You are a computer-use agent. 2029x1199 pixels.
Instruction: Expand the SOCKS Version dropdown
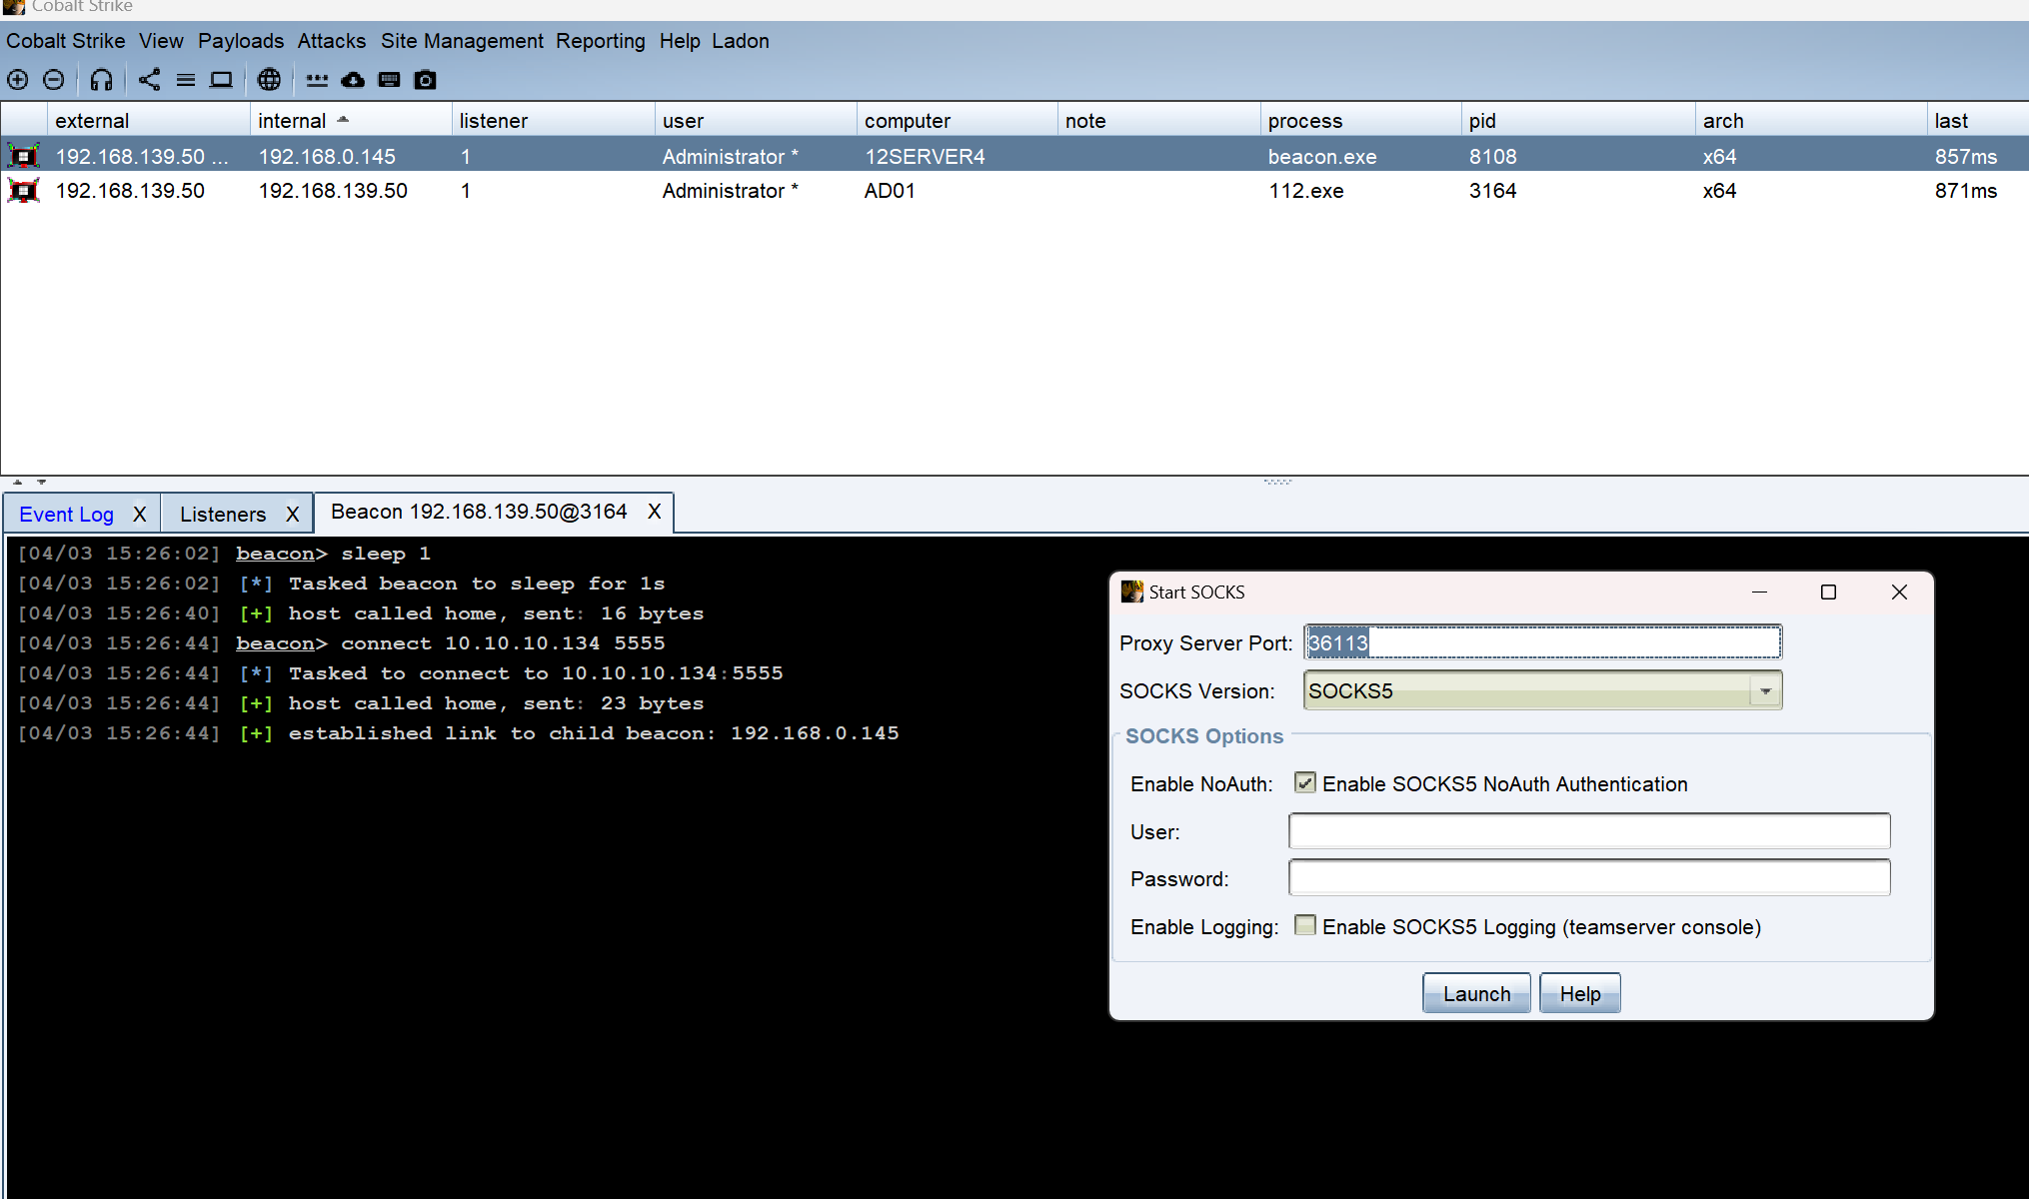(1765, 691)
